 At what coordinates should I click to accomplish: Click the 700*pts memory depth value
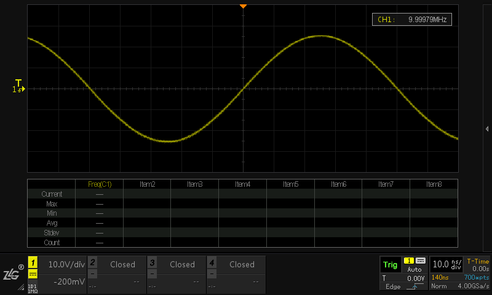click(476, 277)
